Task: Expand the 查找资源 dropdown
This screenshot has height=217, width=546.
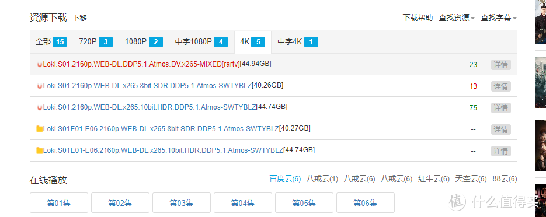Action: point(457,17)
